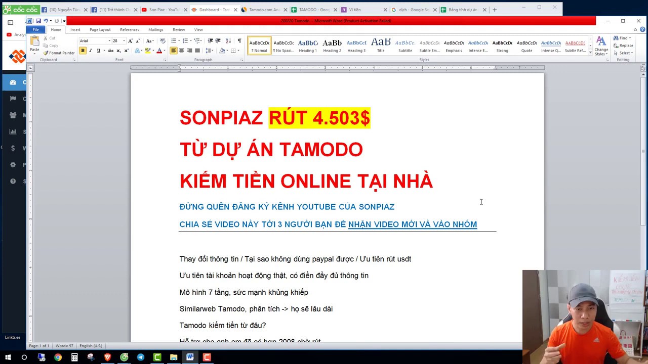Open highlight color dropdown arrow
This screenshot has height=364, width=648.
point(153,51)
